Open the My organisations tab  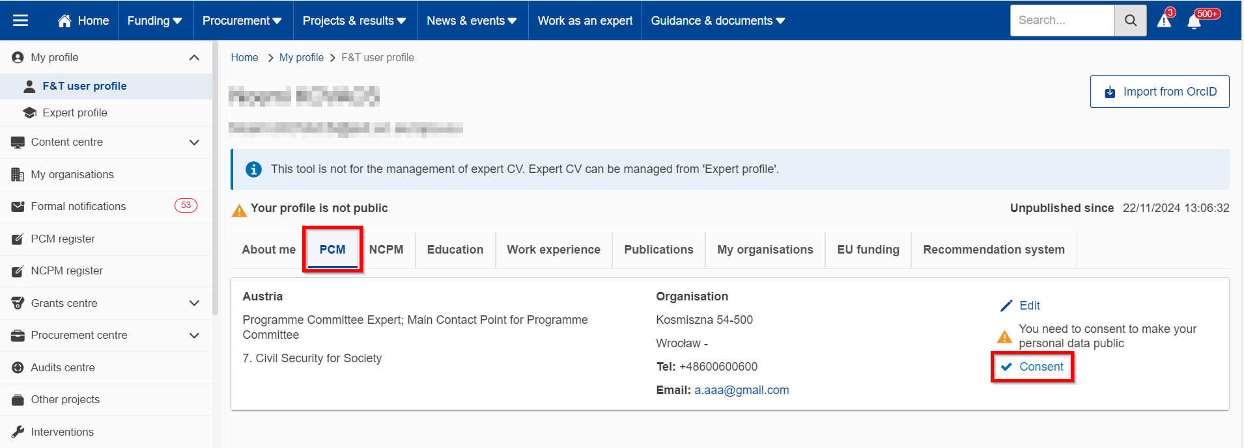(765, 250)
